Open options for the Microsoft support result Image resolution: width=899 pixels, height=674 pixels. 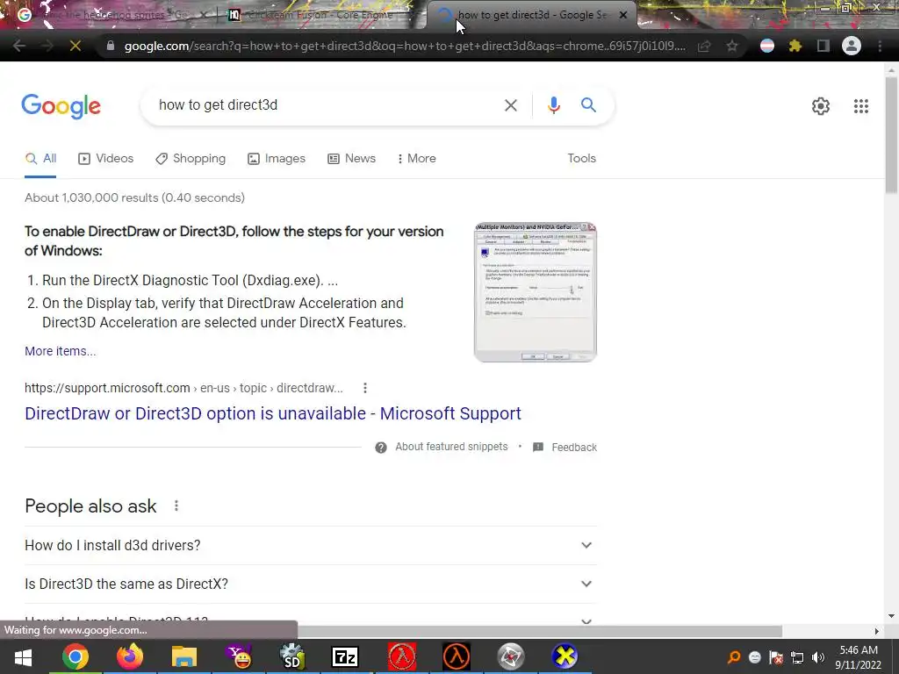tap(364, 388)
